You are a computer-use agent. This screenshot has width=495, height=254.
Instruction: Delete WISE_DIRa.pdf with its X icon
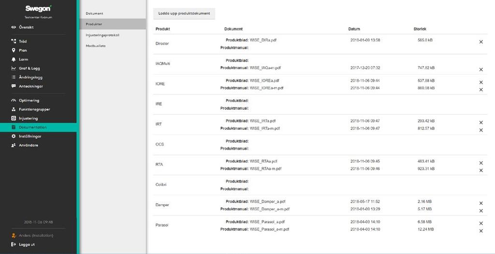481,42
